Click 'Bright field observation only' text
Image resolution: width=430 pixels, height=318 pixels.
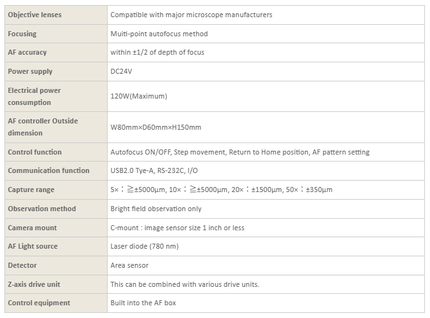(155, 209)
